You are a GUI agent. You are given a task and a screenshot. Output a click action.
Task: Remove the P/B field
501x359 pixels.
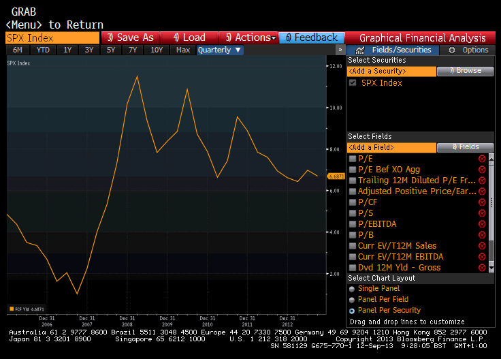[x=482, y=235]
